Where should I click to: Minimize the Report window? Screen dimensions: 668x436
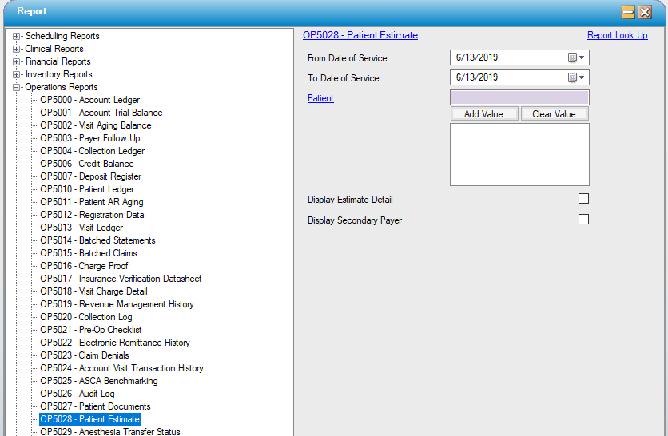click(628, 12)
